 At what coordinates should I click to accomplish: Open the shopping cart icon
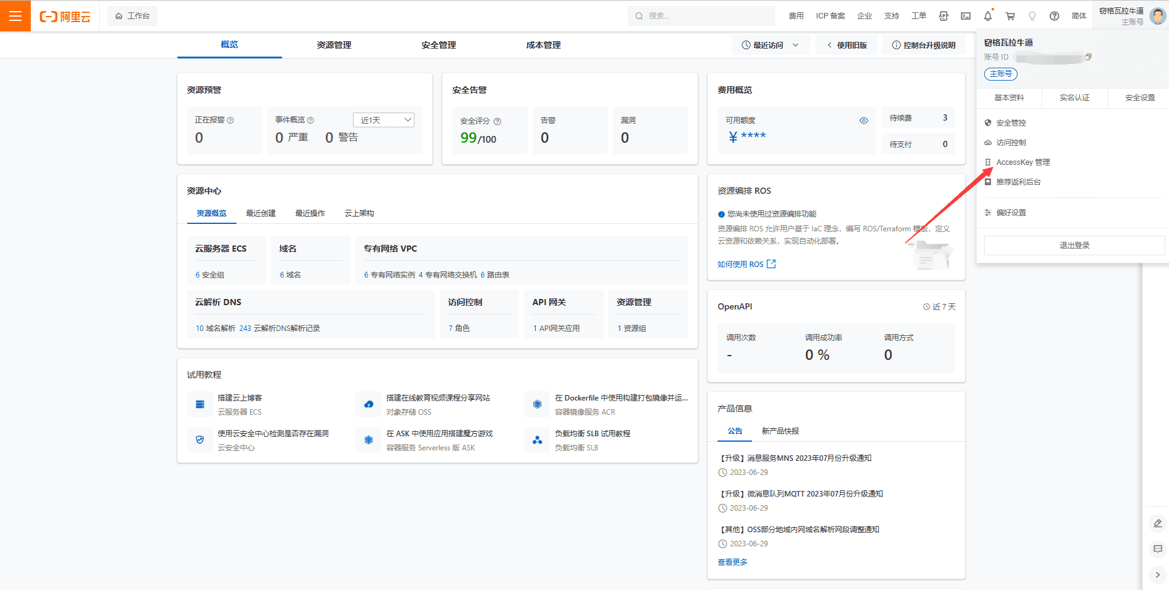pos(1011,15)
